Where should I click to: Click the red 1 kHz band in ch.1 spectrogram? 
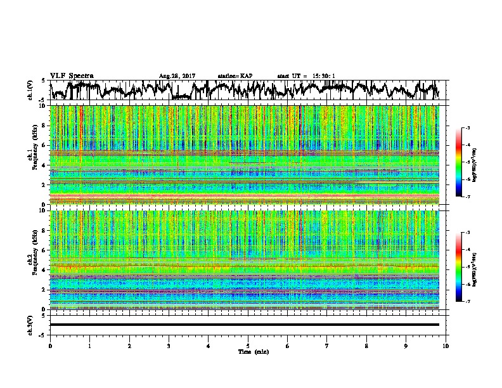(245, 195)
